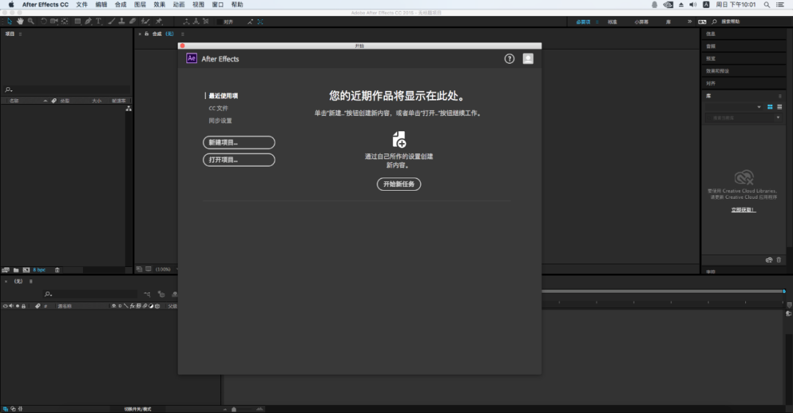793x413 pixels.
Task: Click the 打开项目 button
Action: tap(239, 160)
